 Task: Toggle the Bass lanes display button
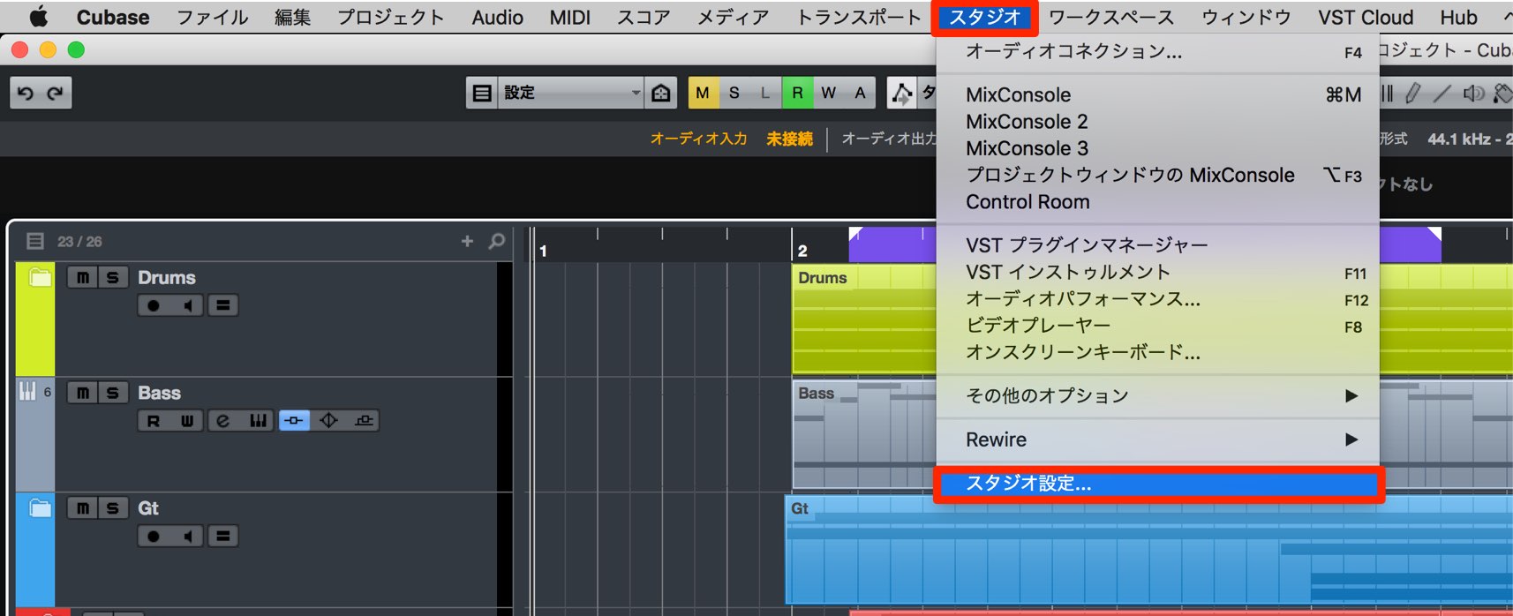pos(363,421)
